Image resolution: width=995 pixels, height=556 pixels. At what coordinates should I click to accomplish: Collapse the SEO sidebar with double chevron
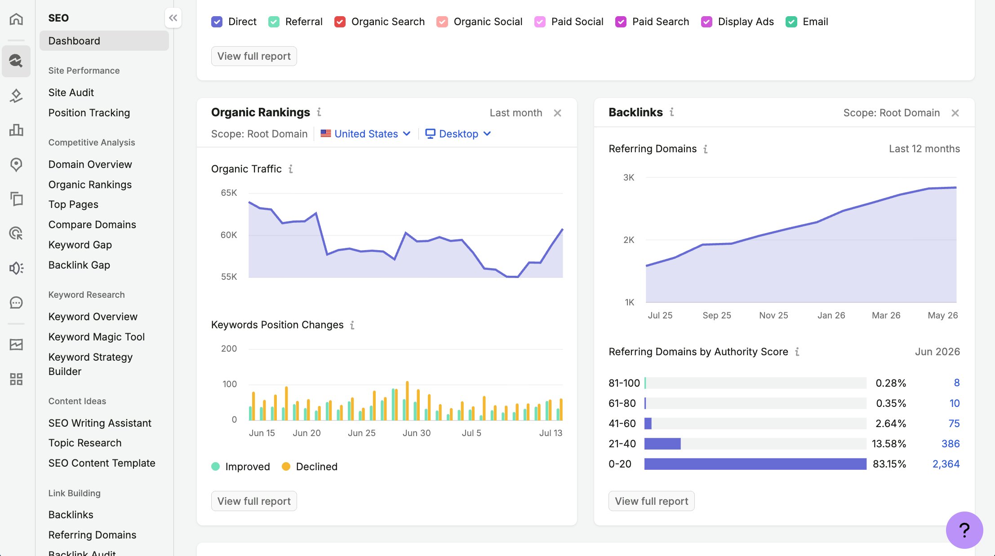[x=173, y=18]
